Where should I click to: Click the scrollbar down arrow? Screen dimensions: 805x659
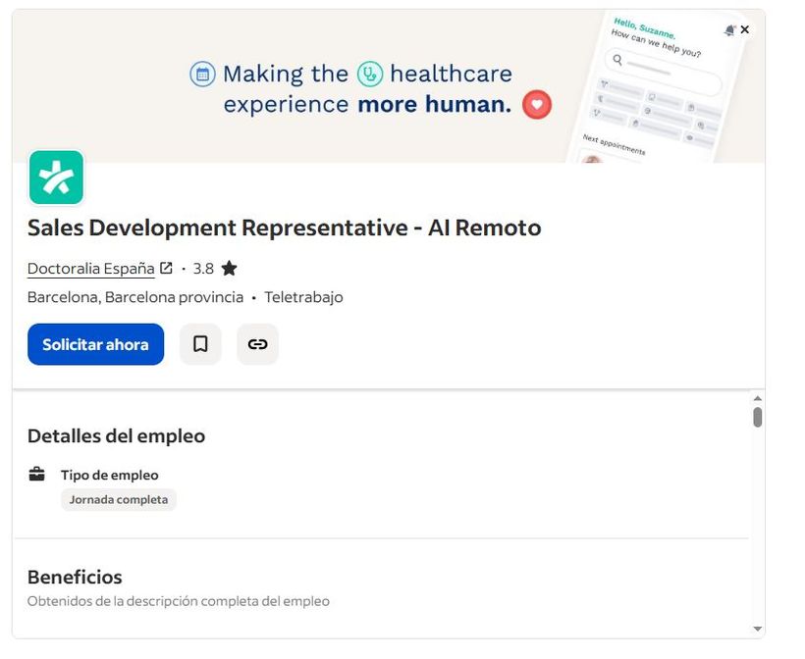pos(757,628)
